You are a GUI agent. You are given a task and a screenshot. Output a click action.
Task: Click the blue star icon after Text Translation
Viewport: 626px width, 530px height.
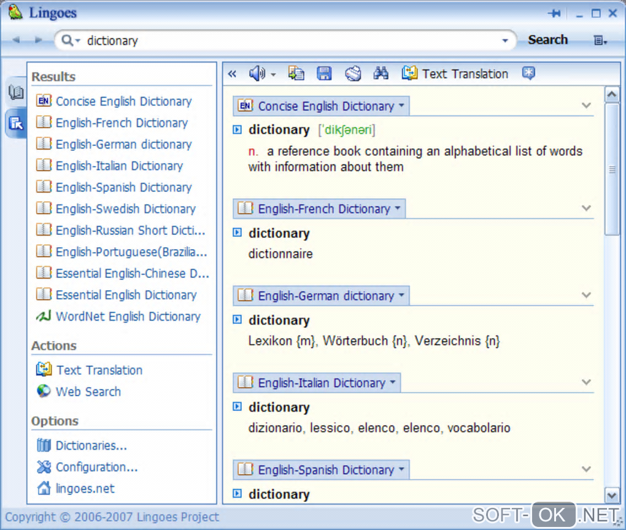(x=528, y=74)
